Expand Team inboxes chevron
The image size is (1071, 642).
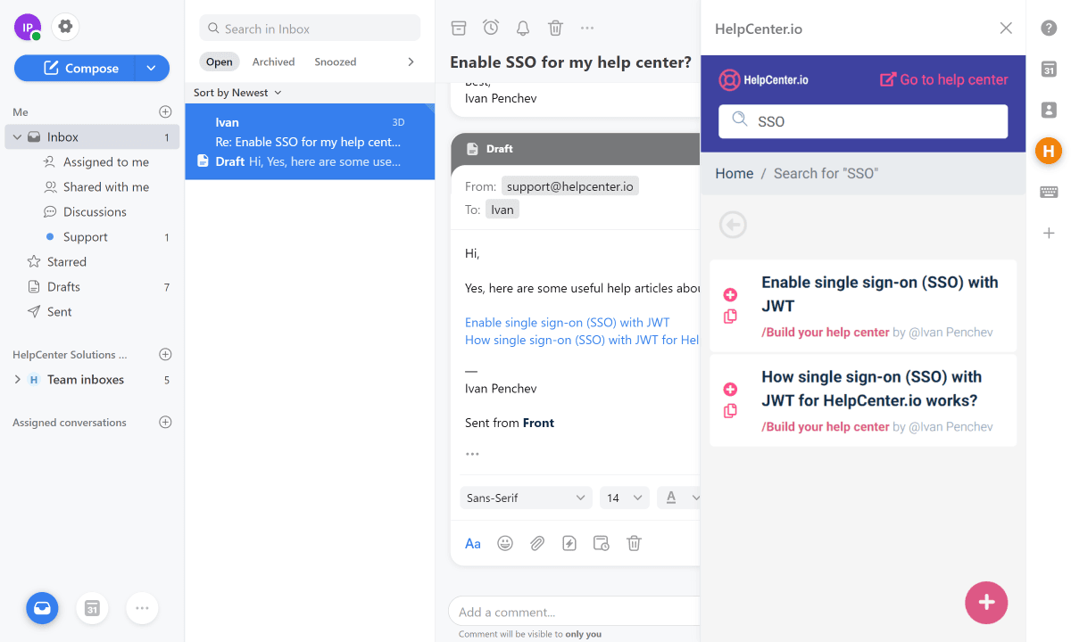pos(17,380)
